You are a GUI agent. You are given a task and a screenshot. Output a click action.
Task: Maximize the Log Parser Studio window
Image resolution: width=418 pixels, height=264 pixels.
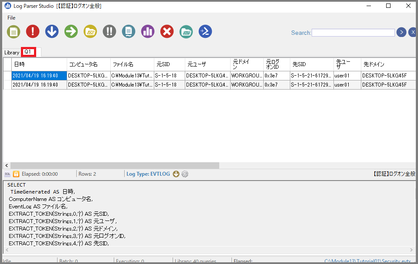388,6
